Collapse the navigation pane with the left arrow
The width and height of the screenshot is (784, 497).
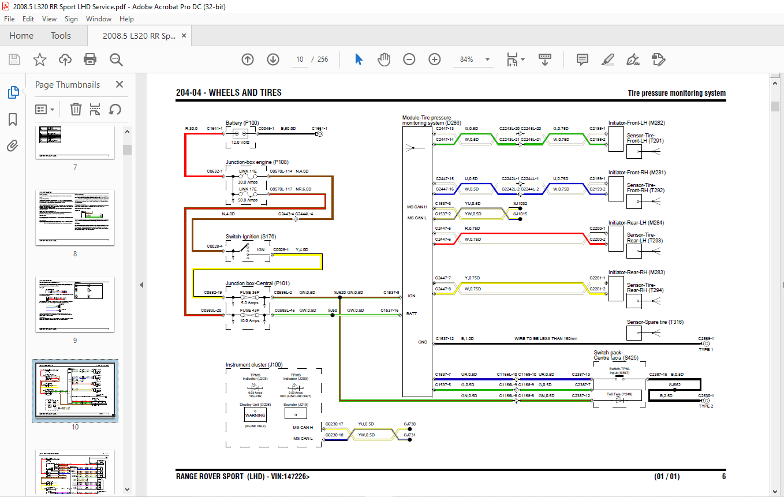[142, 285]
